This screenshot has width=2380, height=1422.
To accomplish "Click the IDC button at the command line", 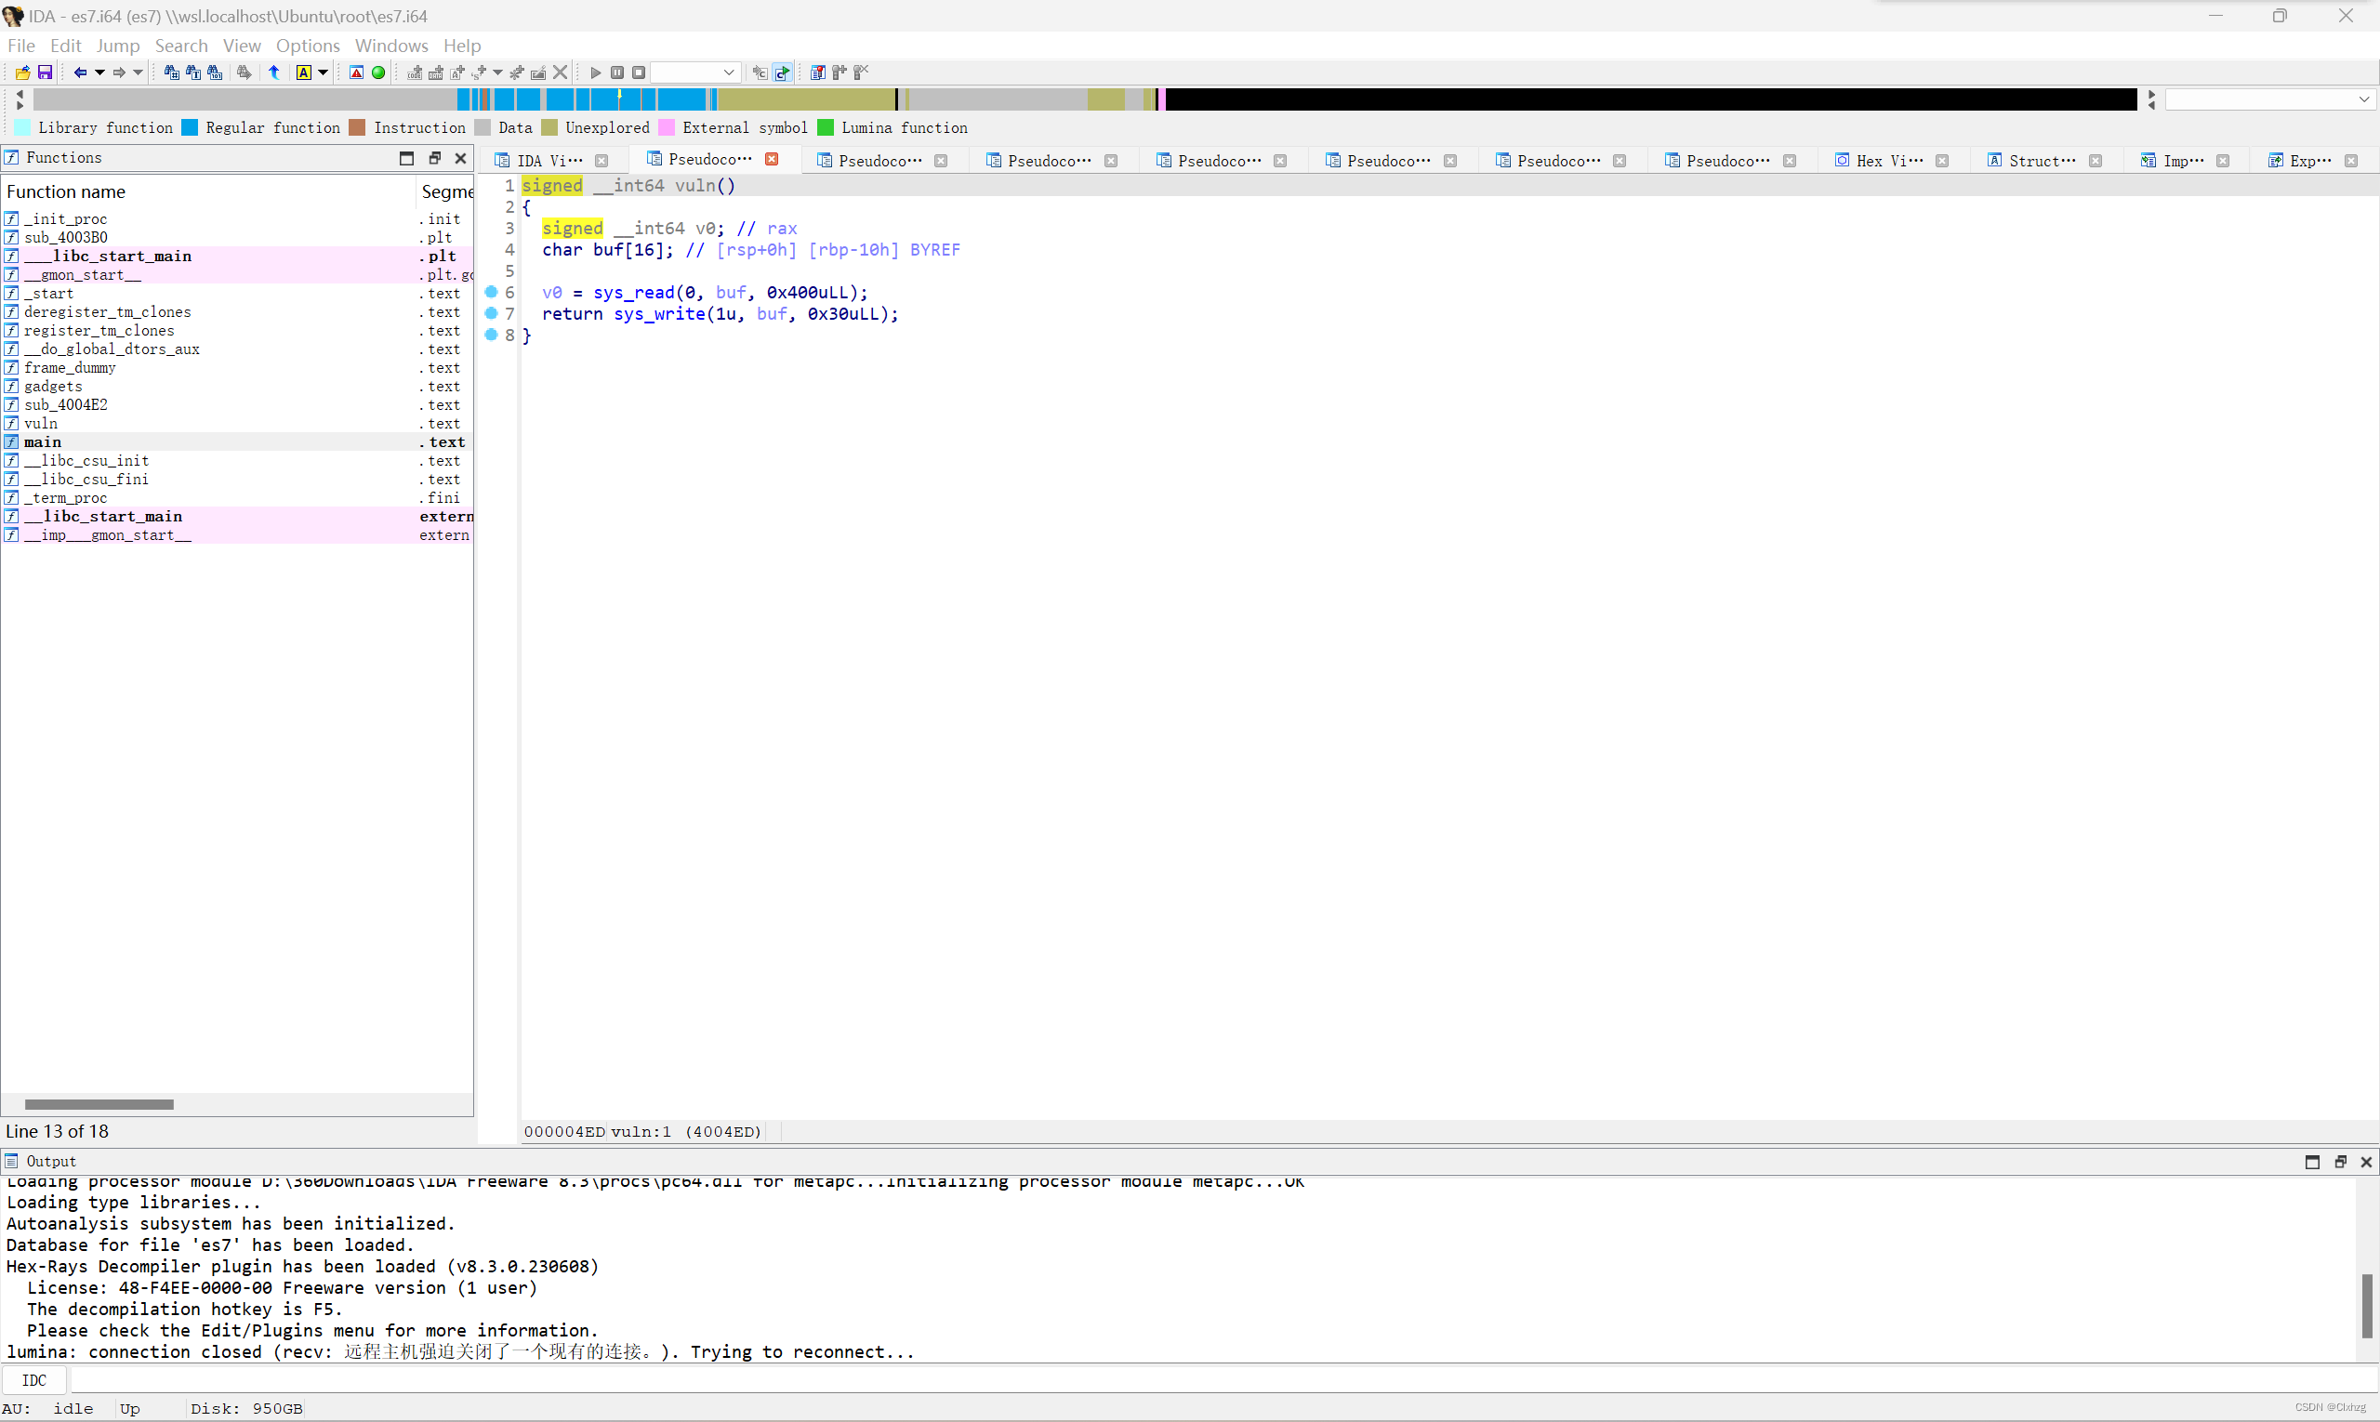I will pos(34,1381).
